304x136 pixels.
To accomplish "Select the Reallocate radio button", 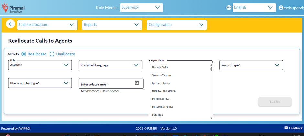I will click(x=24, y=54).
